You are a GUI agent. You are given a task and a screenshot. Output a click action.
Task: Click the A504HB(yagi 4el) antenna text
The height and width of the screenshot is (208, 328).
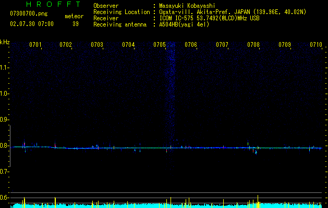[x=184, y=24]
